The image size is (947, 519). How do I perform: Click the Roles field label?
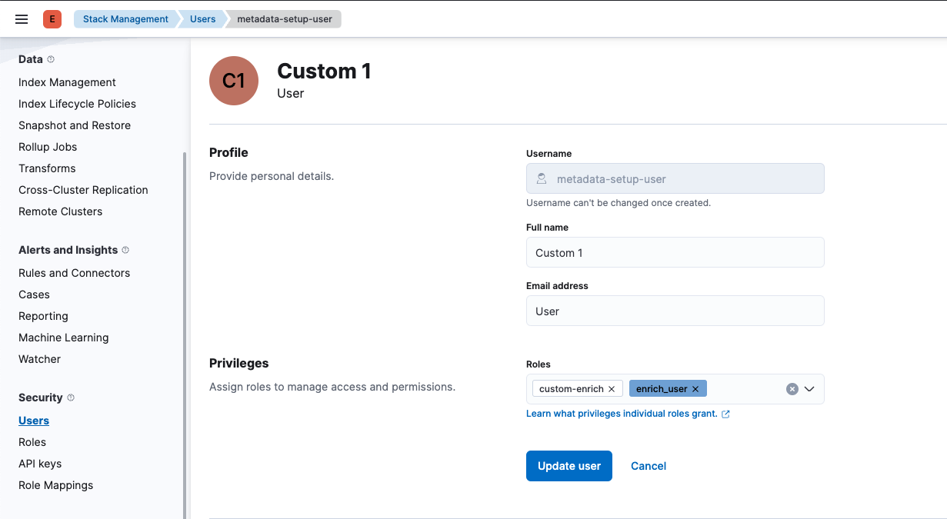(539, 364)
